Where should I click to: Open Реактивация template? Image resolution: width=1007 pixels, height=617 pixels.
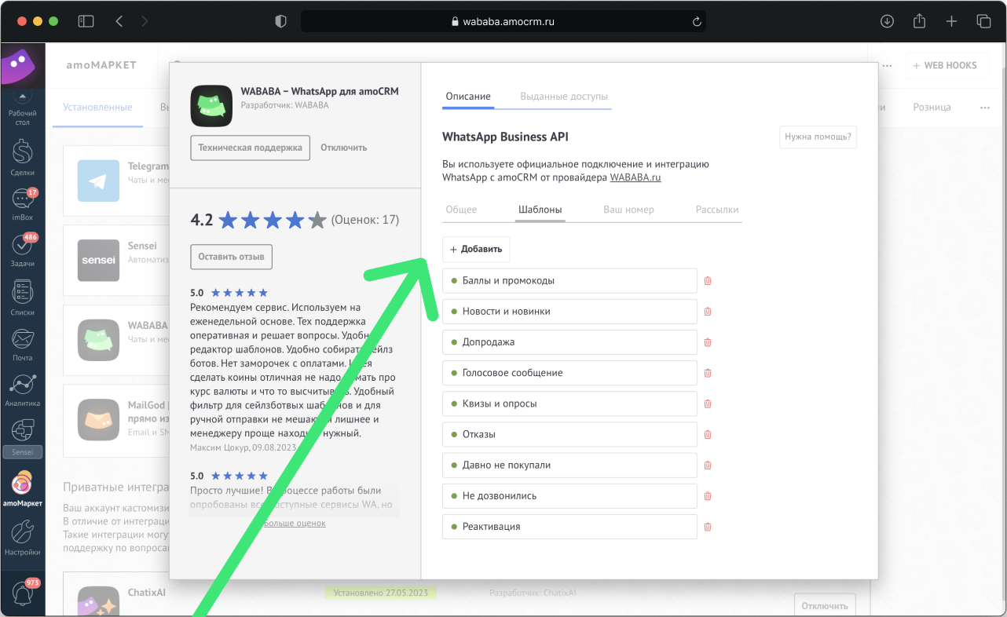click(x=569, y=527)
